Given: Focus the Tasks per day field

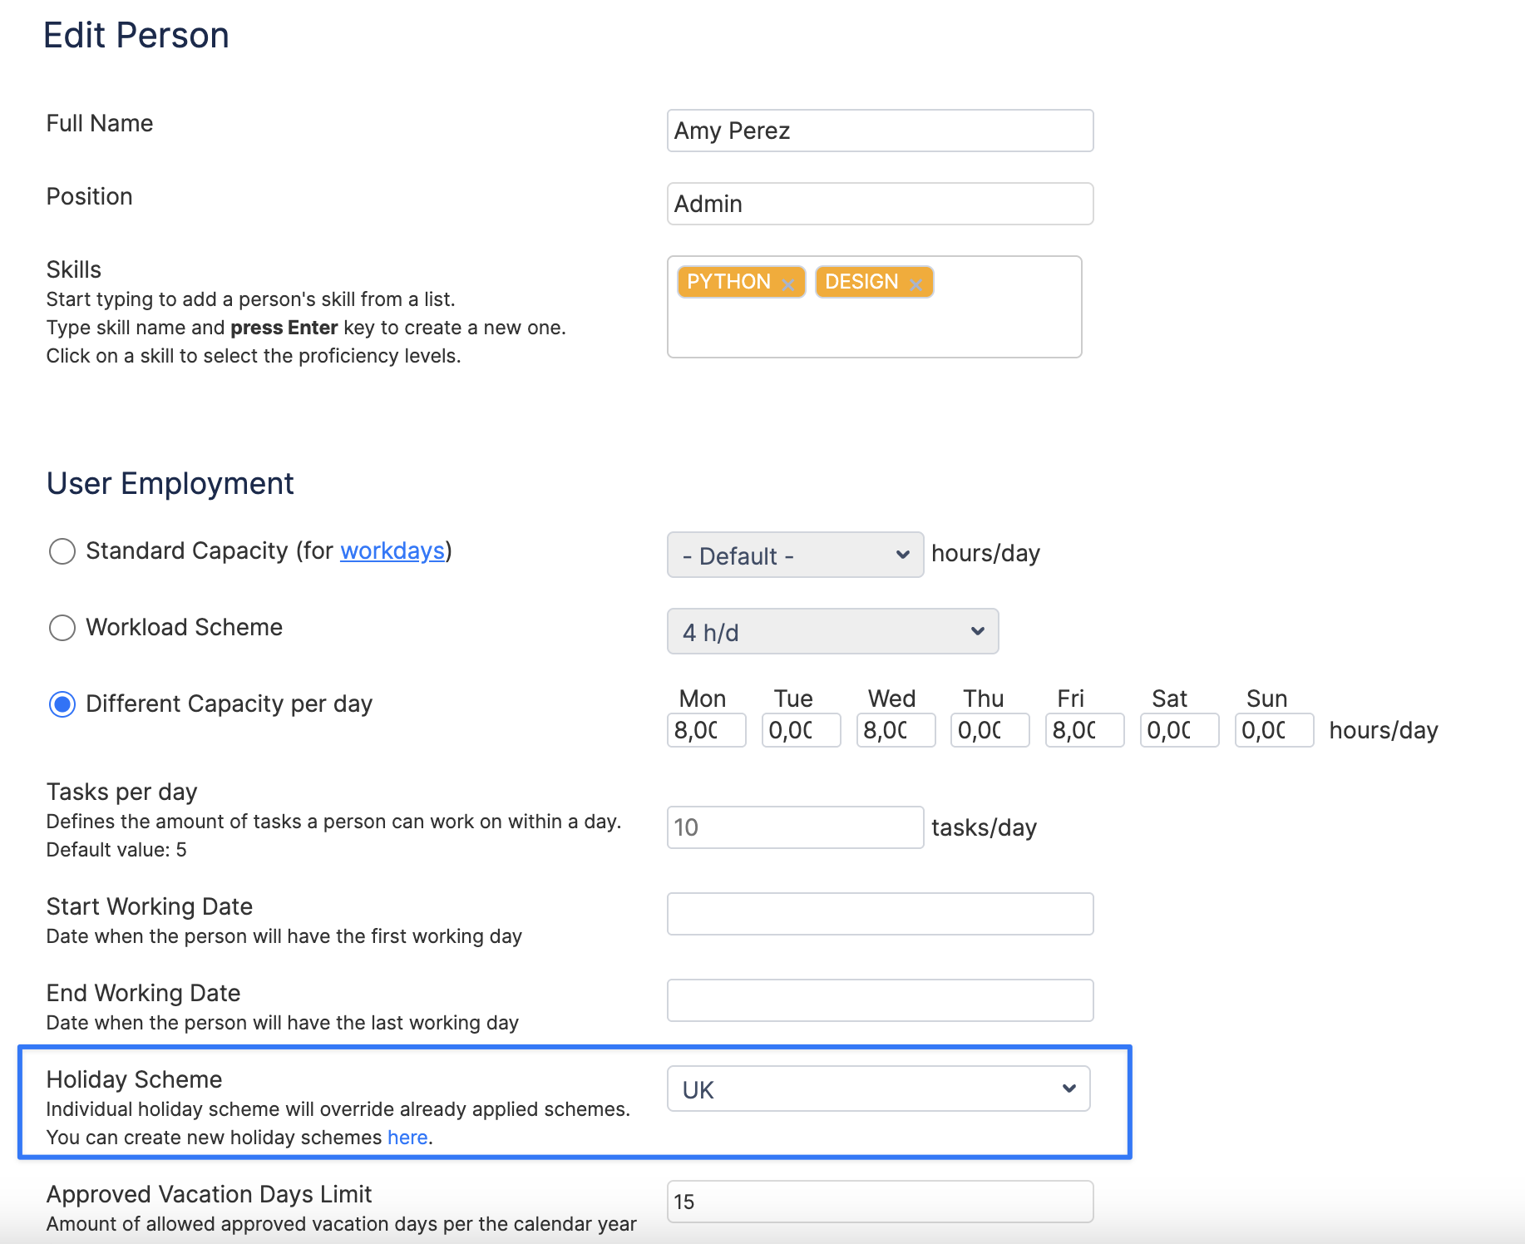Looking at the screenshot, I should tap(794, 827).
